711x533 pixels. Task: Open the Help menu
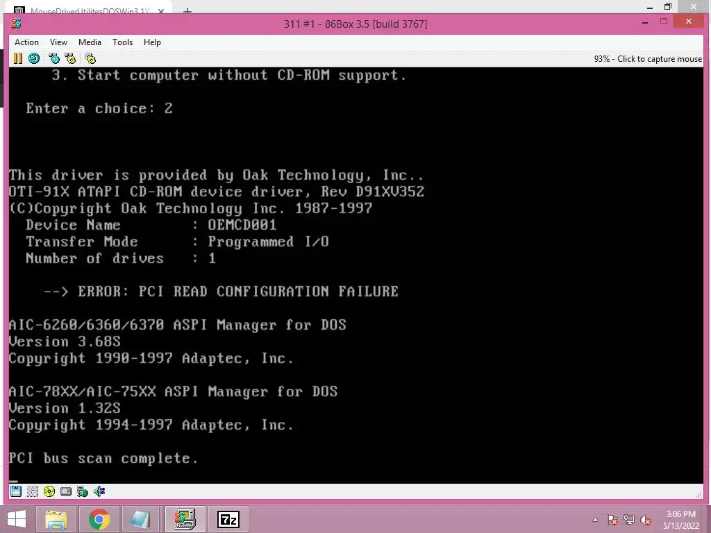click(152, 42)
